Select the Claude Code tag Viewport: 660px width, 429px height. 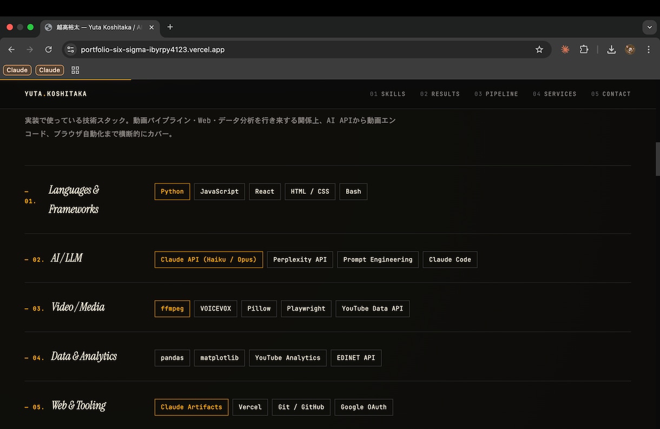pyautogui.click(x=450, y=260)
